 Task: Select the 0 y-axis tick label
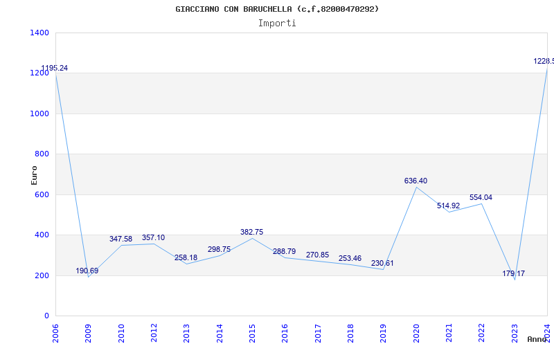tap(46, 316)
